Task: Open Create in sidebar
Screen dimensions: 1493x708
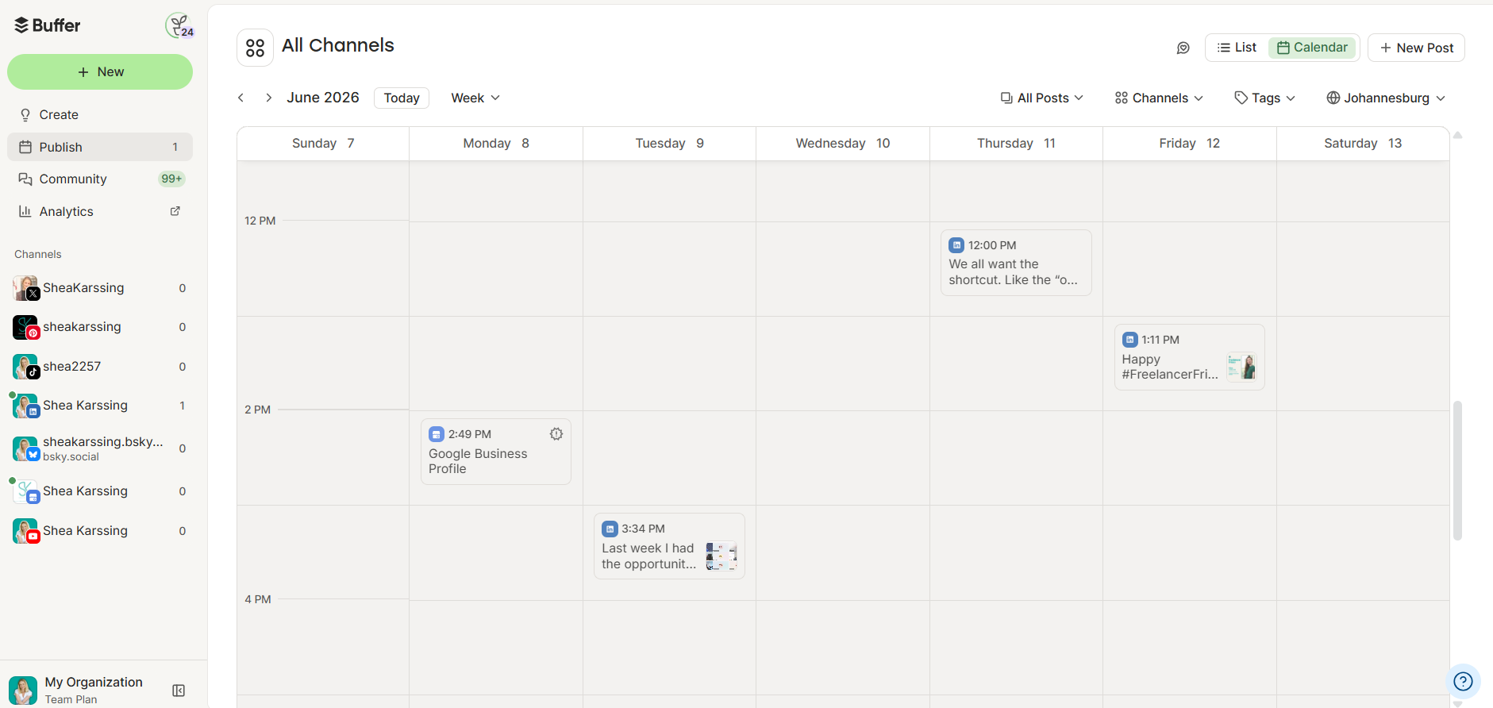Action: click(x=100, y=115)
